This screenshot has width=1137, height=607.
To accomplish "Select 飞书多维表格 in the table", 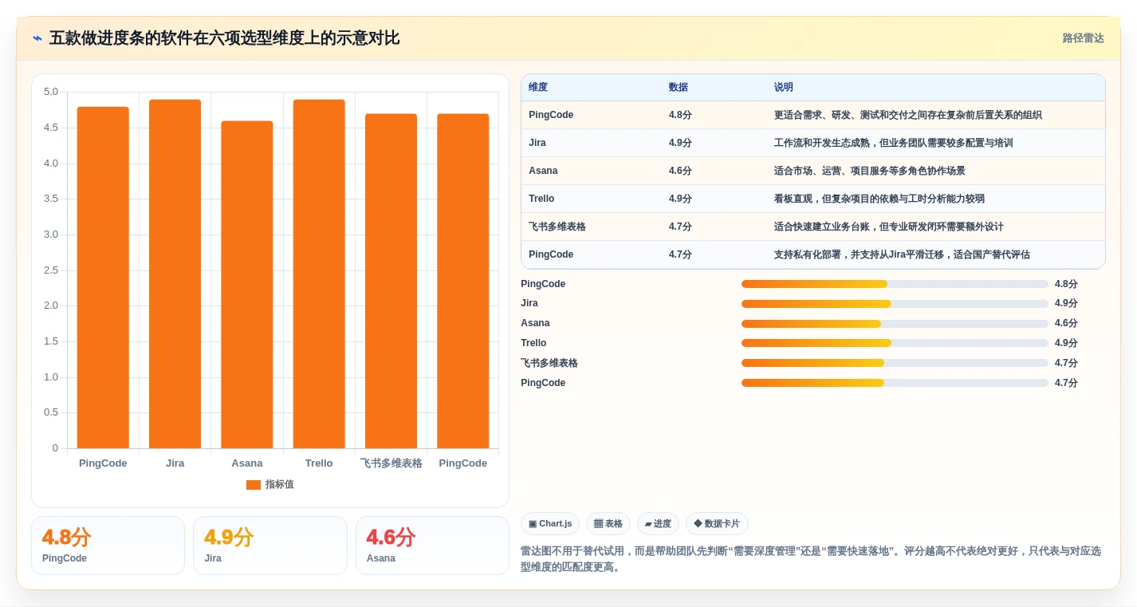I will [x=557, y=227].
